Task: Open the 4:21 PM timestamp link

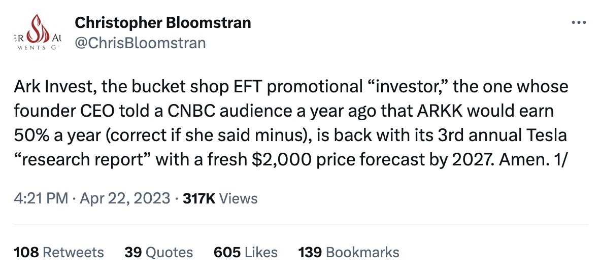Action: [x=41, y=198]
